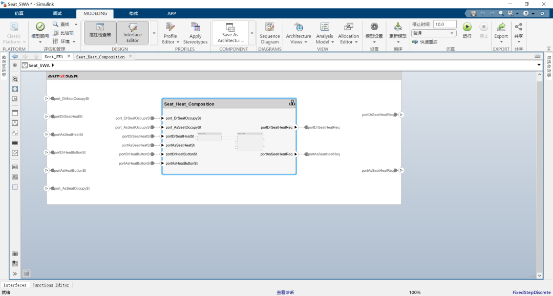Open the Sequence Diagram tool
This screenshot has width=553, height=296.
(x=270, y=33)
